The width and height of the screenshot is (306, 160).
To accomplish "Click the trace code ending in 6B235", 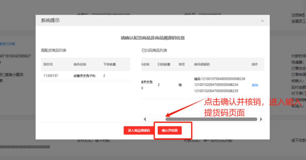I will pos(216,91).
